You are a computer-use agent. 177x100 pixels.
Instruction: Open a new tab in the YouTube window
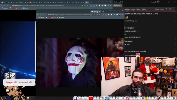point(91,2)
